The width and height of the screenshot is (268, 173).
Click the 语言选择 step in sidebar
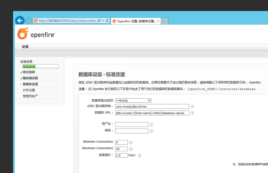coord(29,72)
